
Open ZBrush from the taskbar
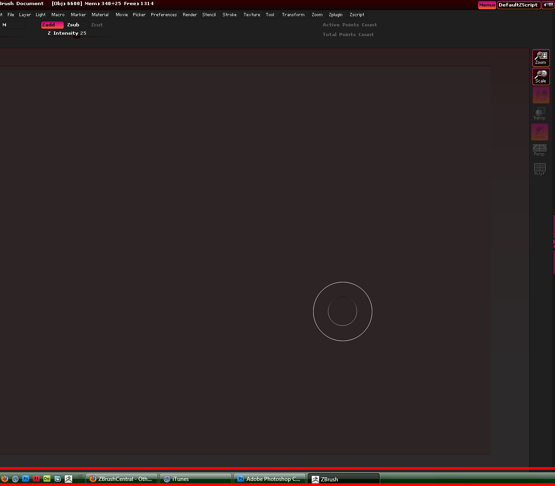[343, 479]
